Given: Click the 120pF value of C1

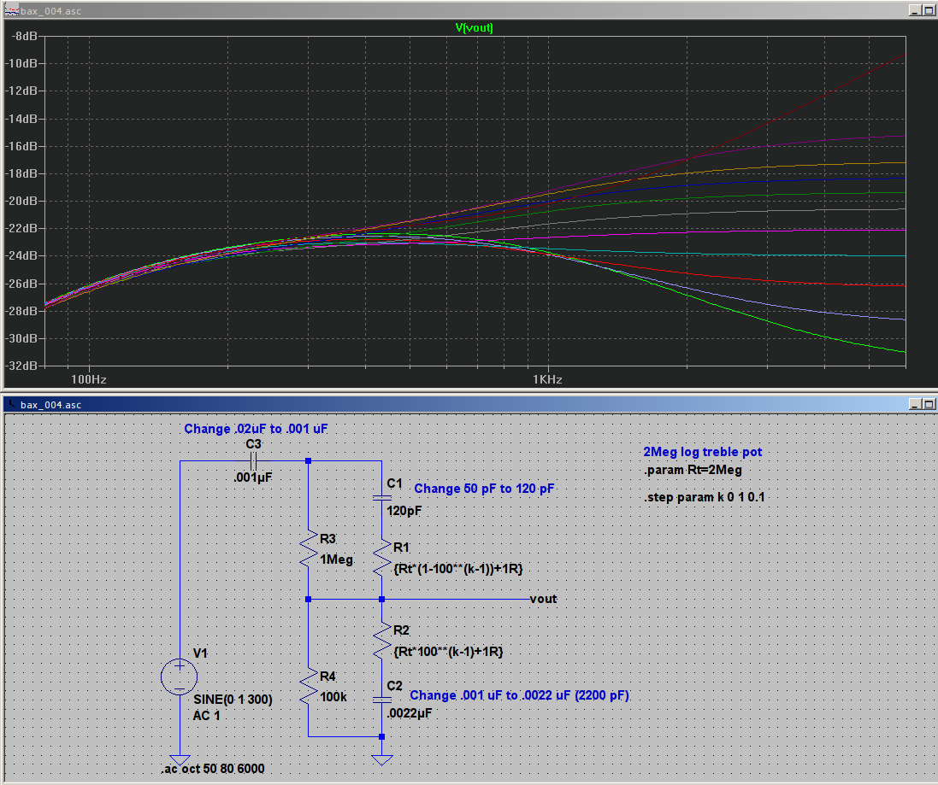Looking at the screenshot, I should point(404,511).
